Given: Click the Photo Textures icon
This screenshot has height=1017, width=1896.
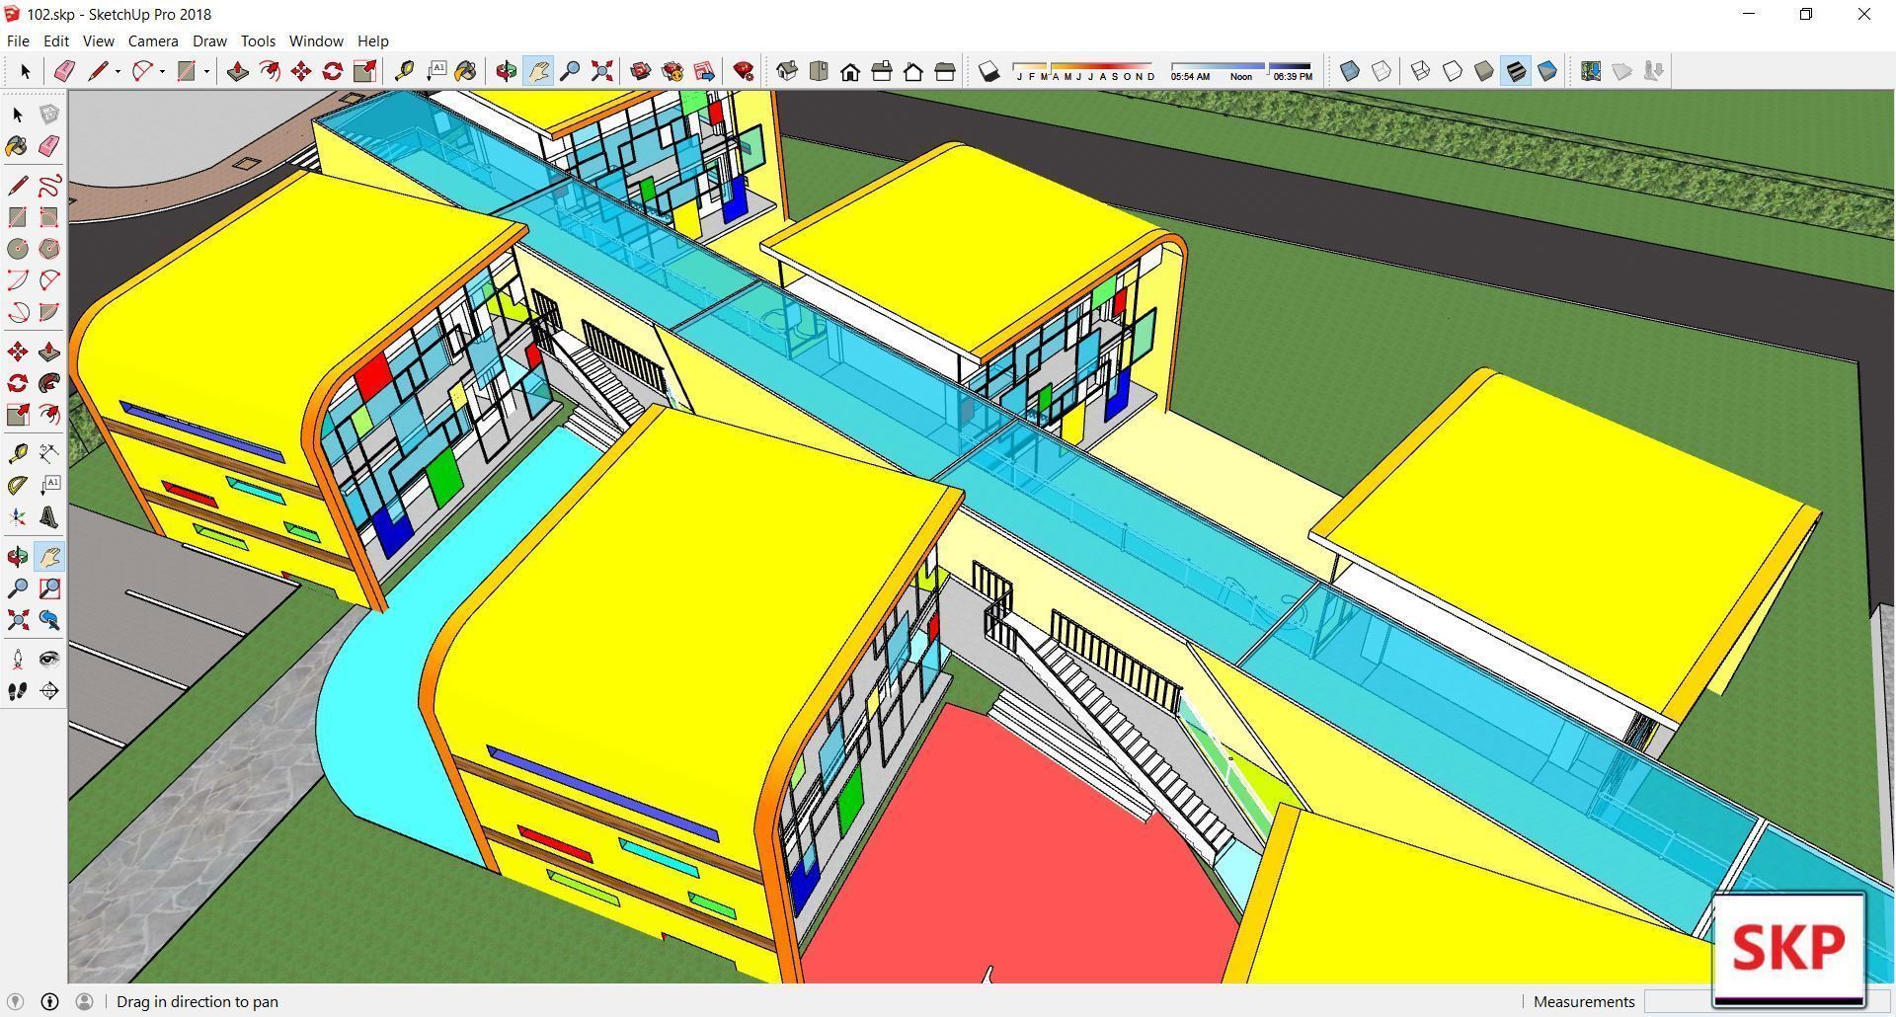Looking at the screenshot, I should pos(1654,71).
